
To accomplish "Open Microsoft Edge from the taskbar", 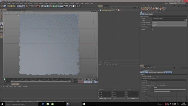I will pos(43,104).
